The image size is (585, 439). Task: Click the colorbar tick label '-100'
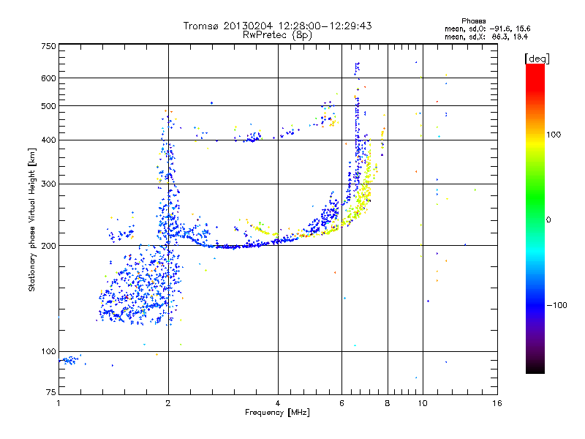(557, 305)
